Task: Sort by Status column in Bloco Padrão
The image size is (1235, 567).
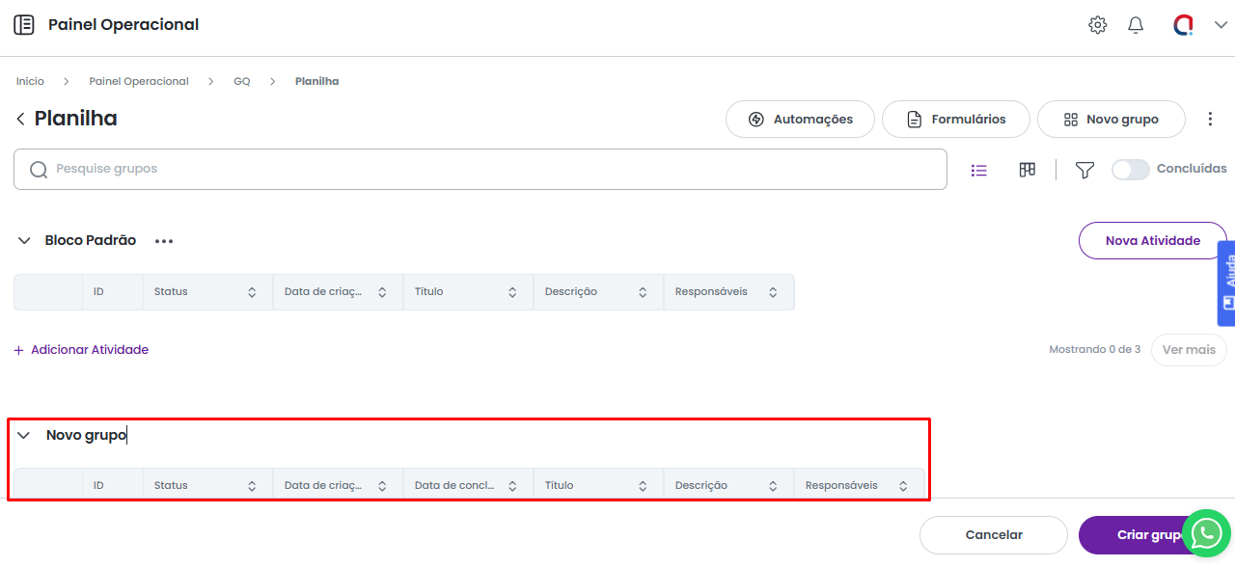Action: point(252,292)
